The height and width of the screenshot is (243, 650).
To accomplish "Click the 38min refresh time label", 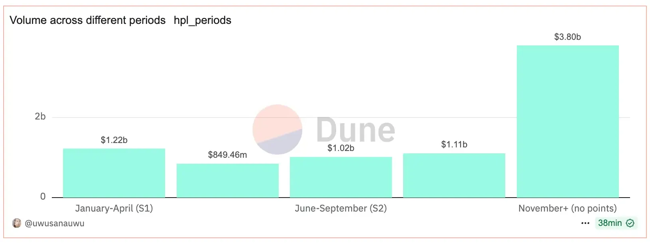I will pyautogui.click(x=610, y=223).
